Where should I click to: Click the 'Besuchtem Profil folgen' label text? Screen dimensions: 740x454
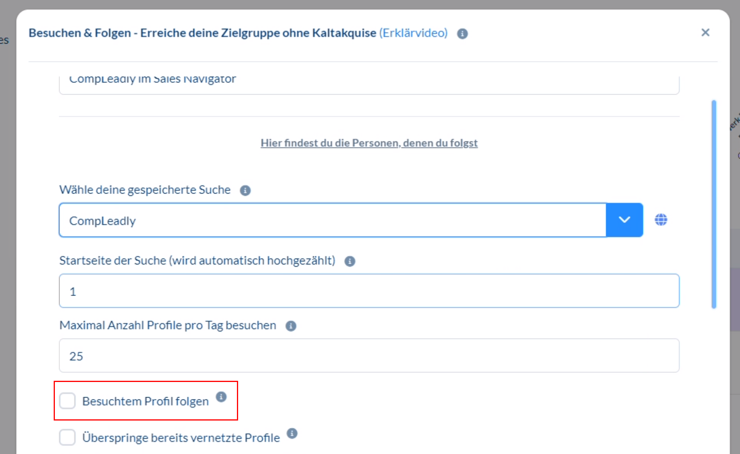pyautogui.click(x=146, y=401)
